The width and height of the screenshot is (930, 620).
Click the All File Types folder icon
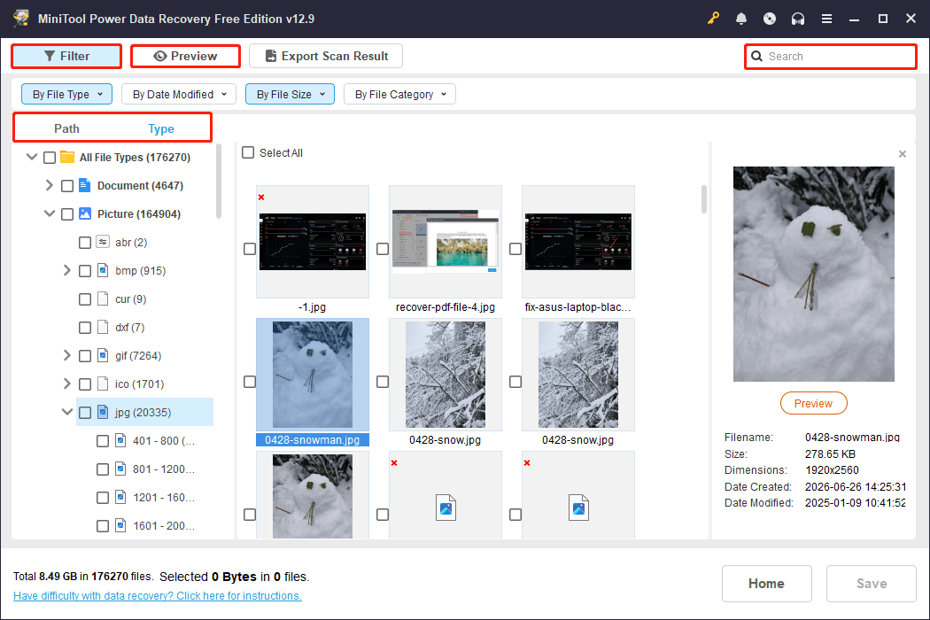coord(67,158)
